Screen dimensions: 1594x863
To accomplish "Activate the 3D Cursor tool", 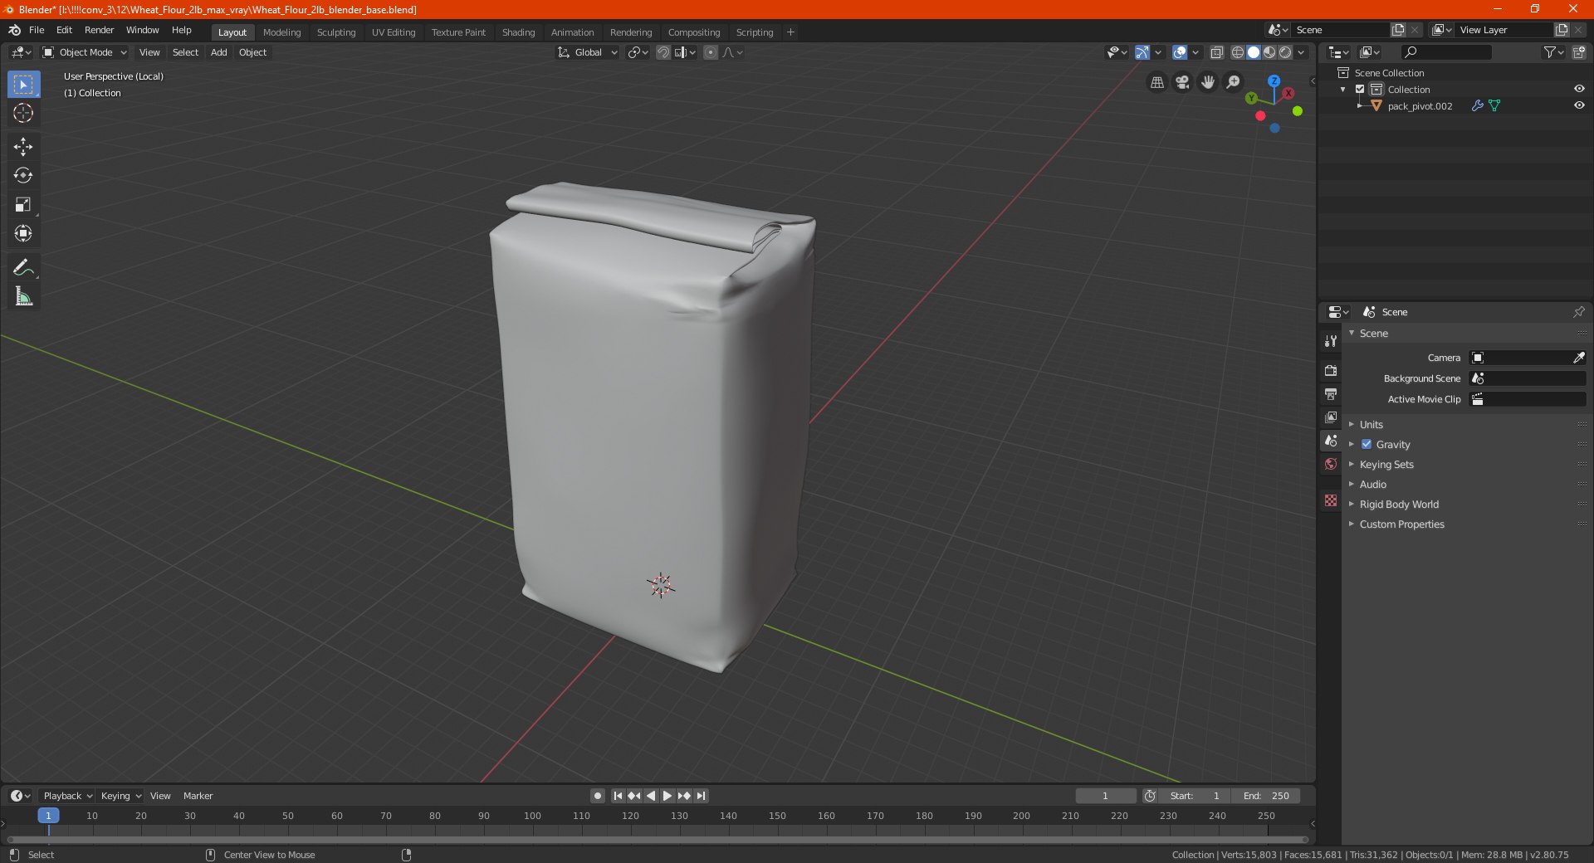I will (x=23, y=113).
